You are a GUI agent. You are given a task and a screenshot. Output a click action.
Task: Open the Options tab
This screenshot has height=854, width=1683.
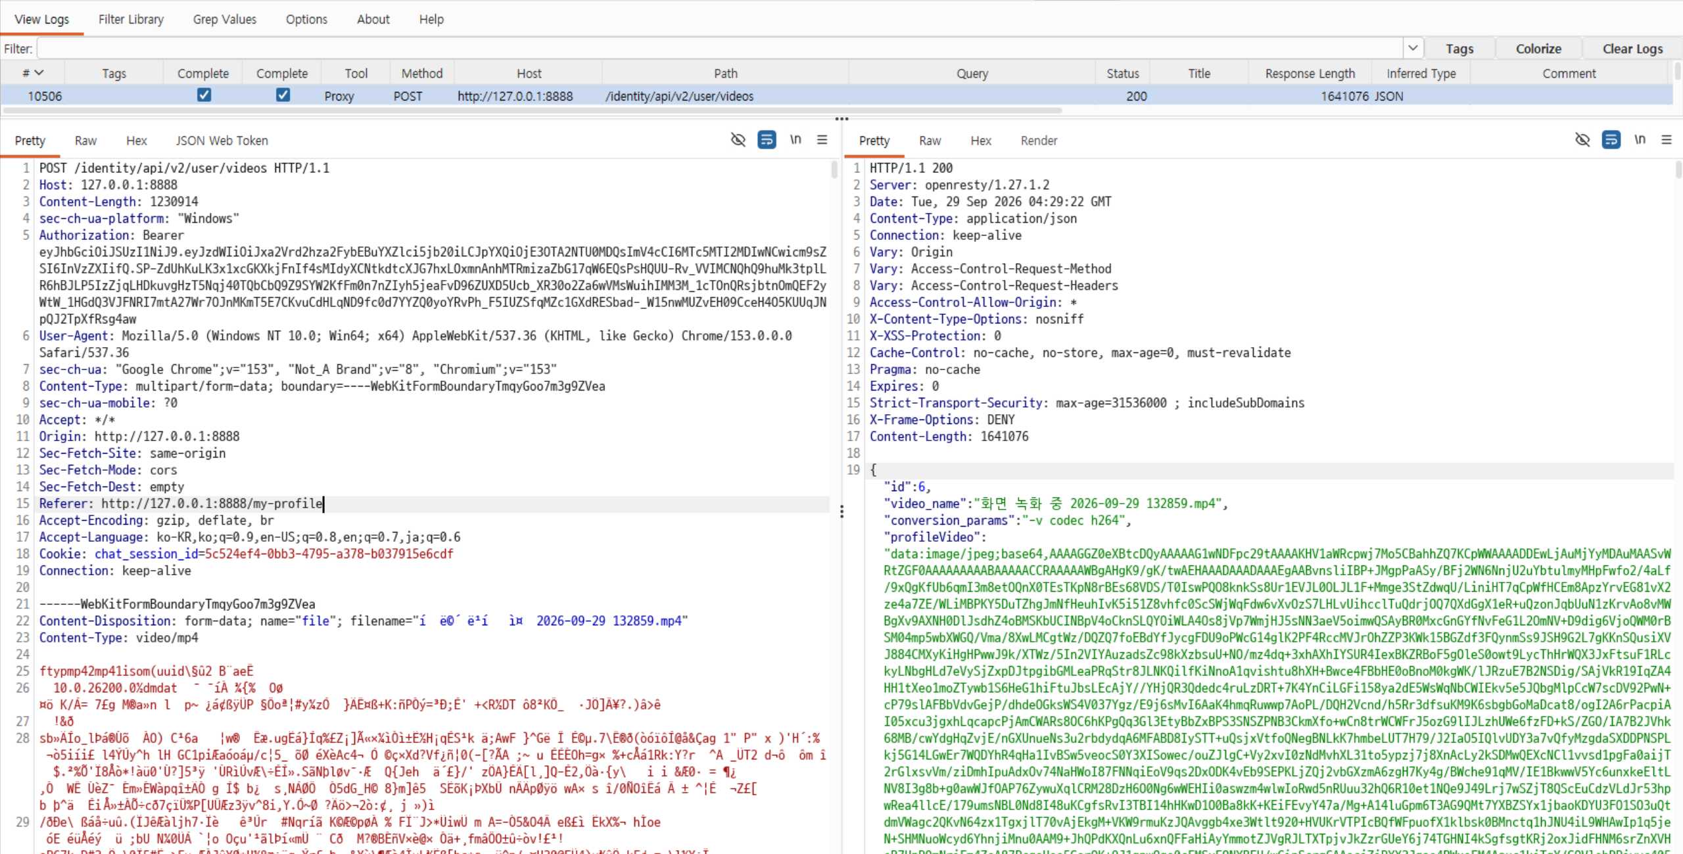click(306, 19)
